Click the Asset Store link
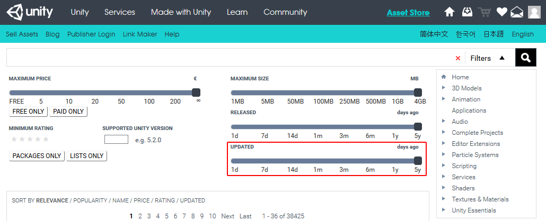This screenshot has height=221, width=546. 408,13
